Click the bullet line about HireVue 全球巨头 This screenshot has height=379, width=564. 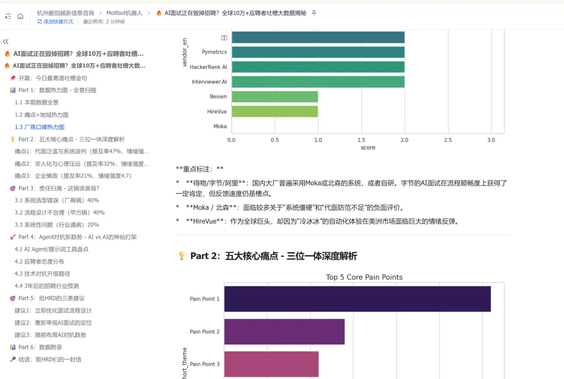318,221
